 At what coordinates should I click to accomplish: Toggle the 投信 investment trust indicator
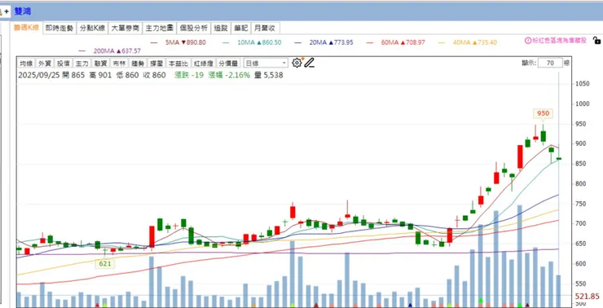point(63,64)
